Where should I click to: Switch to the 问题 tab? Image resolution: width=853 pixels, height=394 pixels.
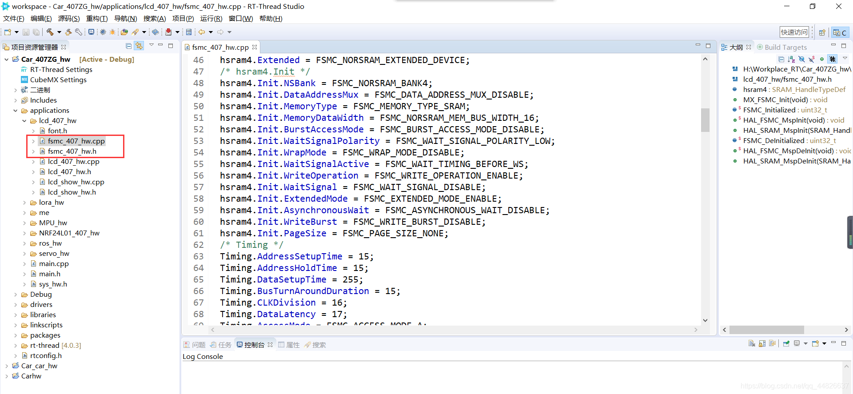pyautogui.click(x=195, y=345)
